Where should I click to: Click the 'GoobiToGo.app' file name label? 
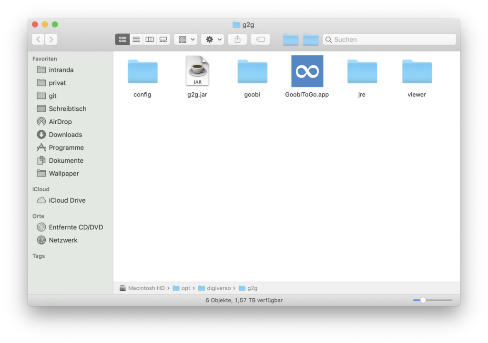[307, 95]
